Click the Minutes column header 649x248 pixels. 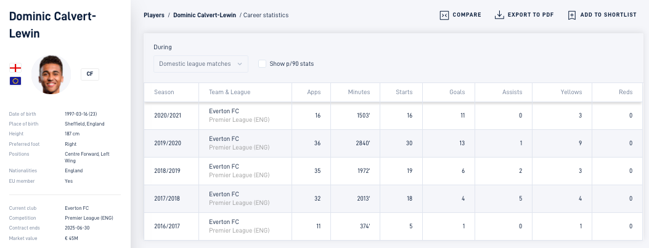tap(359, 92)
